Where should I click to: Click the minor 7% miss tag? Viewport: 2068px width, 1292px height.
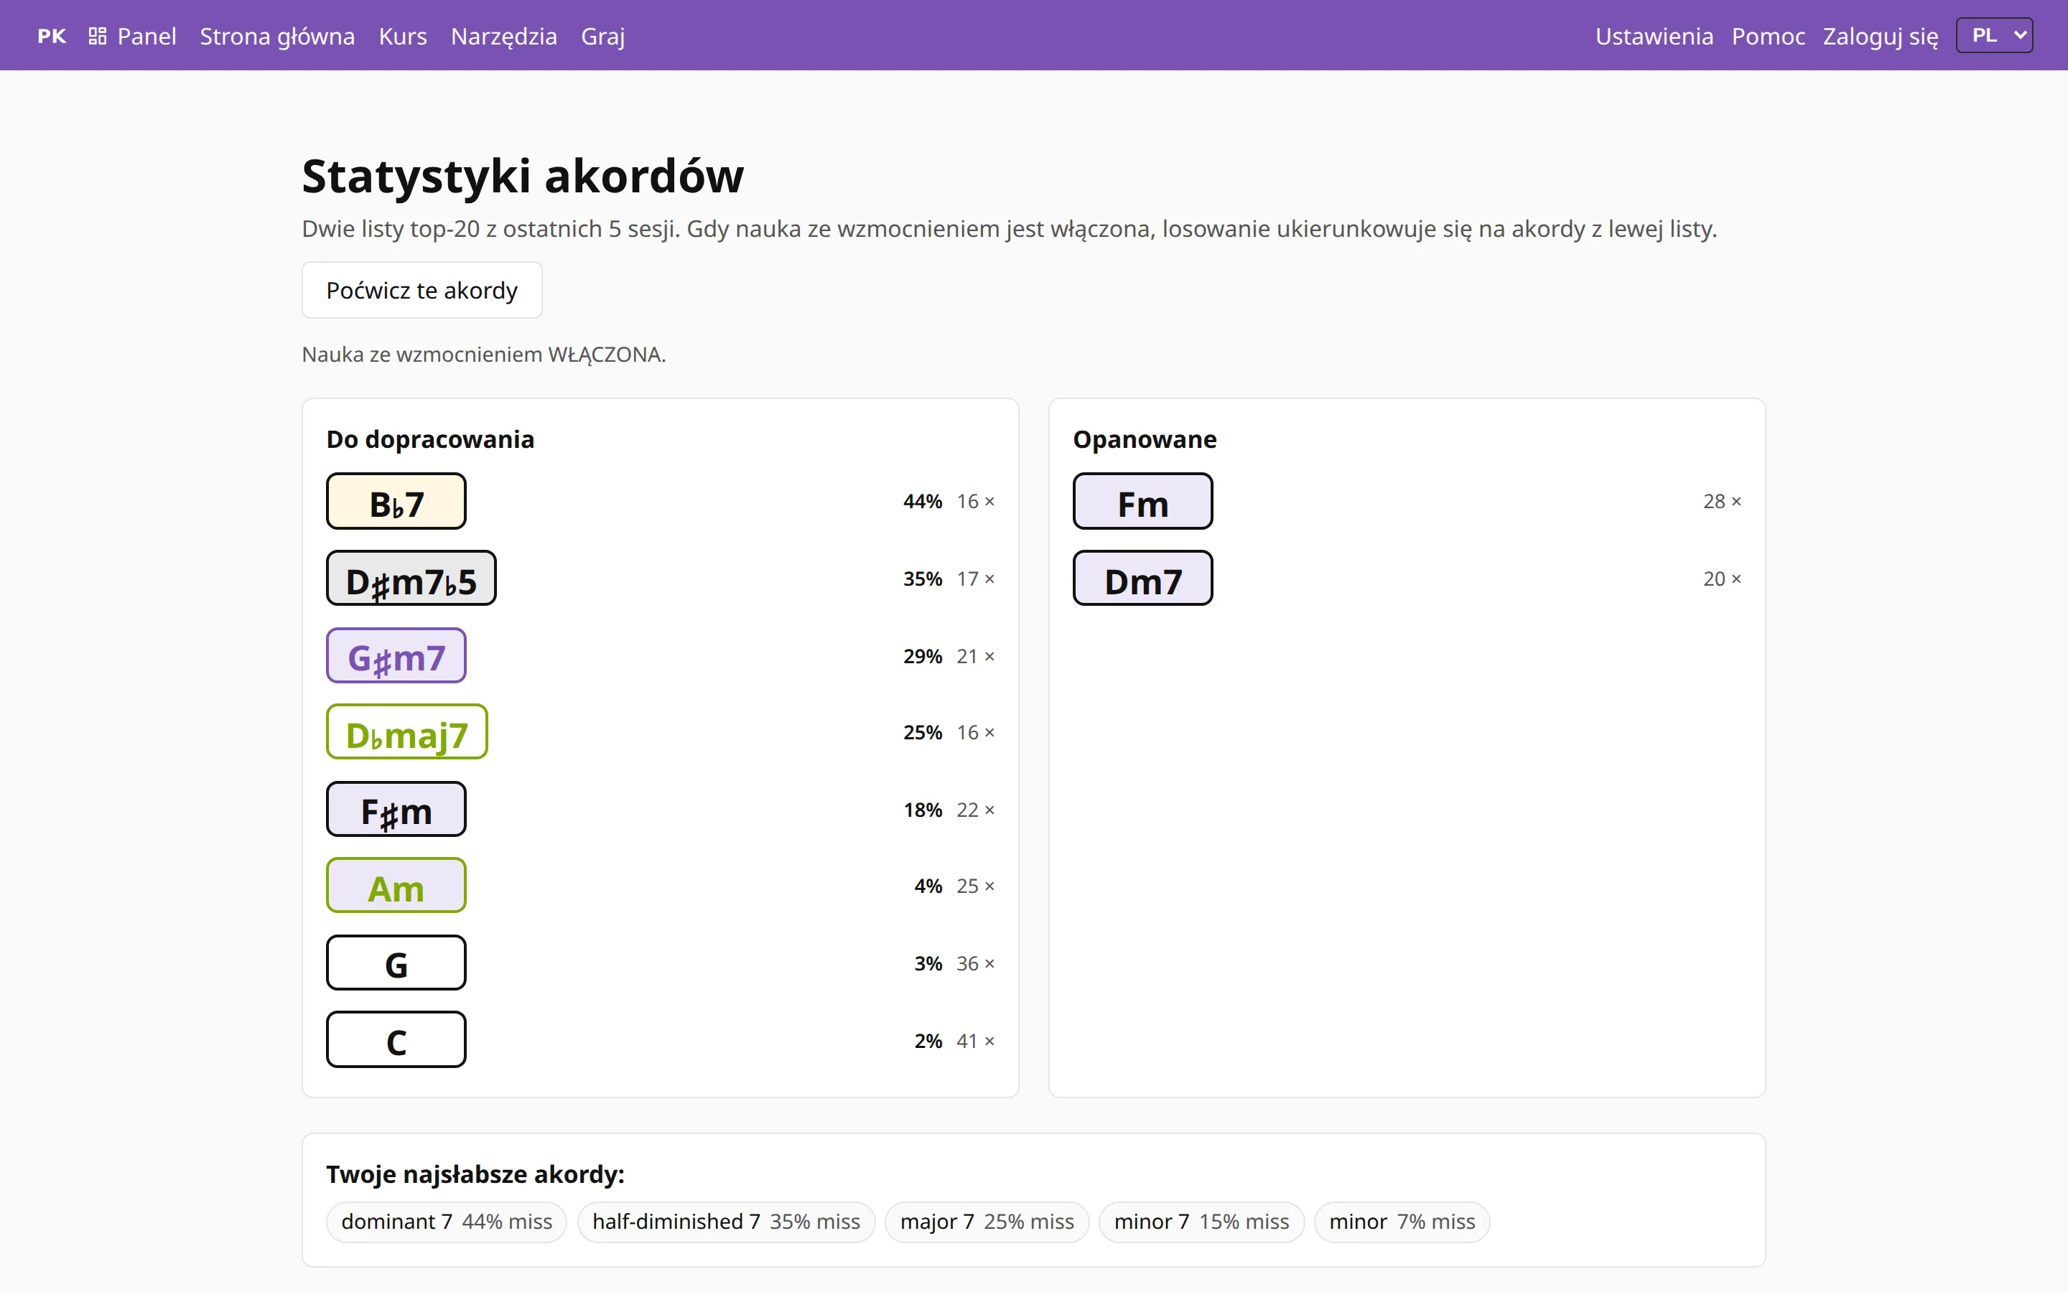[1402, 1222]
